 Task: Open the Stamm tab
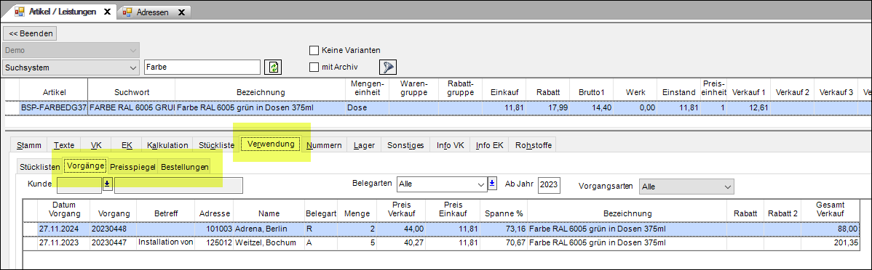click(x=29, y=145)
